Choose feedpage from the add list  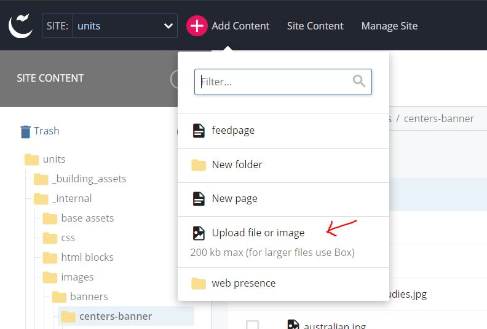[283, 131]
